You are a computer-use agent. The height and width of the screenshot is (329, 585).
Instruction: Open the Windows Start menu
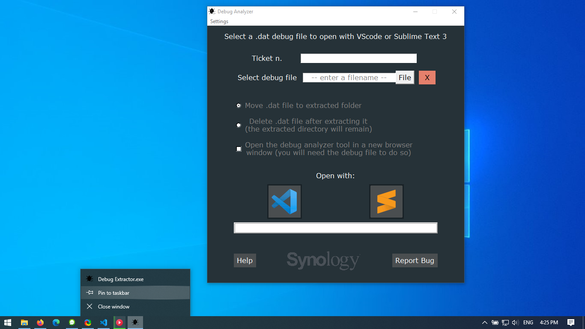[8, 323]
